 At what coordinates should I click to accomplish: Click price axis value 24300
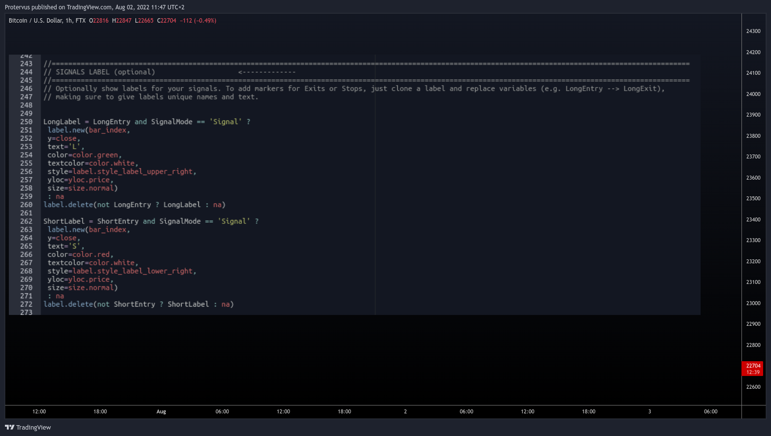[753, 31]
